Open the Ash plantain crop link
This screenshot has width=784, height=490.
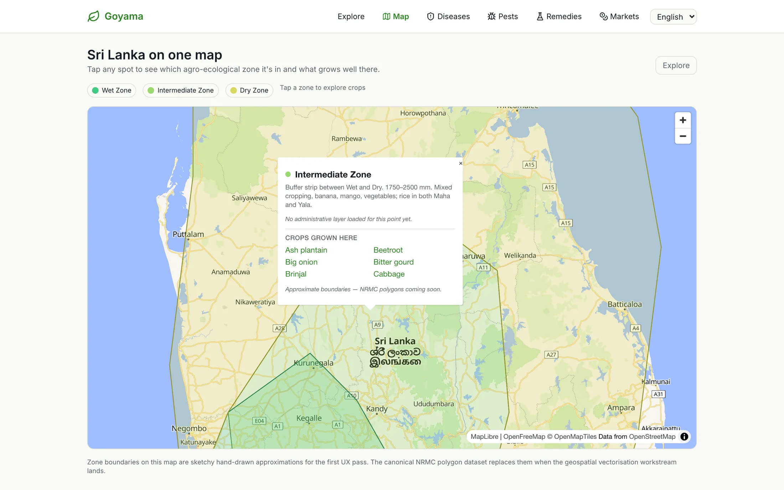click(306, 250)
